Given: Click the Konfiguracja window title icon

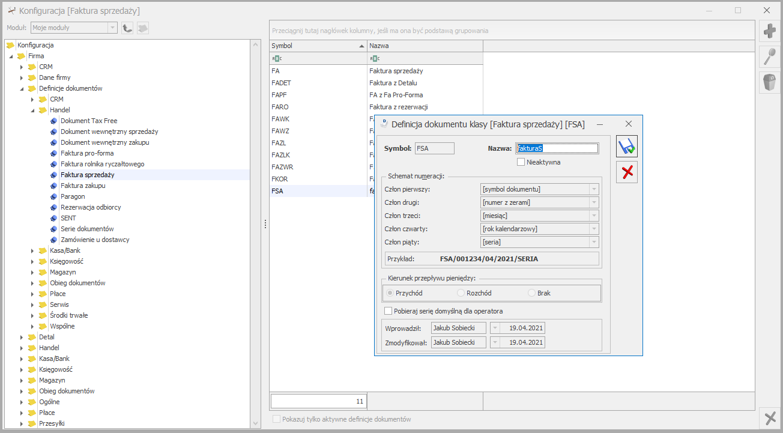Looking at the screenshot, I should pyautogui.click(x=11, y=10).
